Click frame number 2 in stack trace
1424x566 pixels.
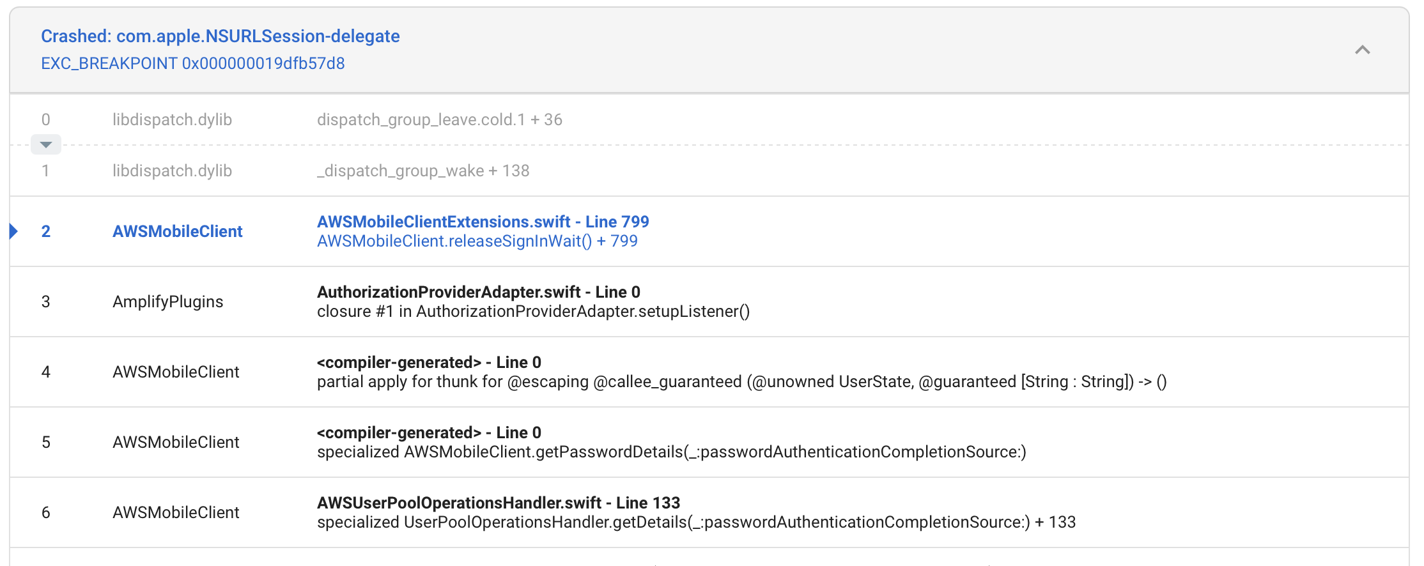click(46, 231)
